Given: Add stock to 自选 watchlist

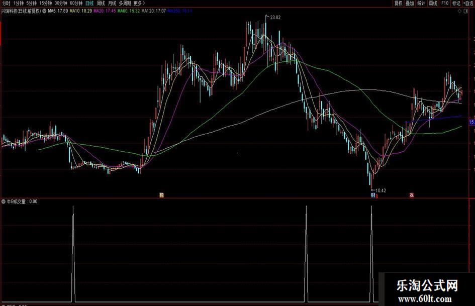Looking at the screenshot, I should point(468,4).
